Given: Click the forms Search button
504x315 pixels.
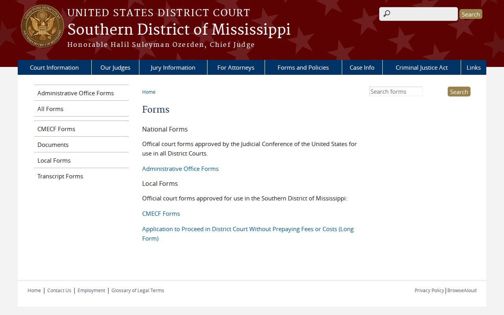Looking at the screenshot, I should click(x=459, y=92).
